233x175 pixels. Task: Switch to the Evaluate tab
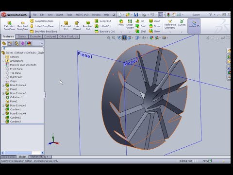(35, 36)
